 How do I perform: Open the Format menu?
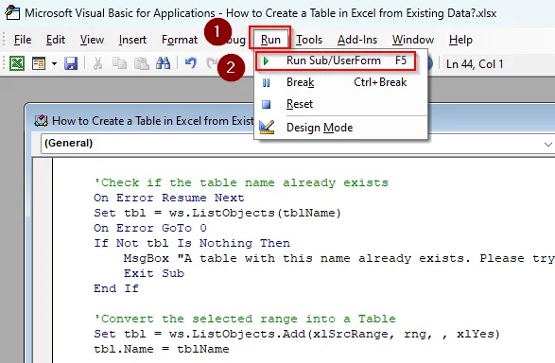[x=180, y=40]
